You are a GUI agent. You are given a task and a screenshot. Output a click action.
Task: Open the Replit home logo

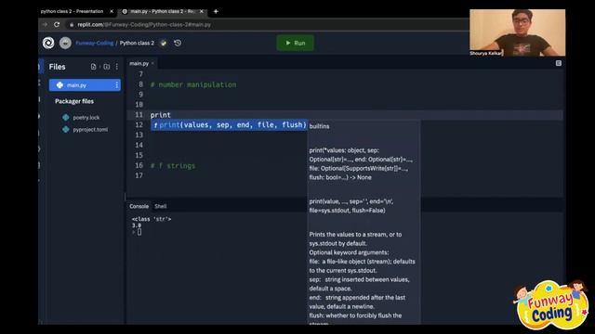[48, 43]
